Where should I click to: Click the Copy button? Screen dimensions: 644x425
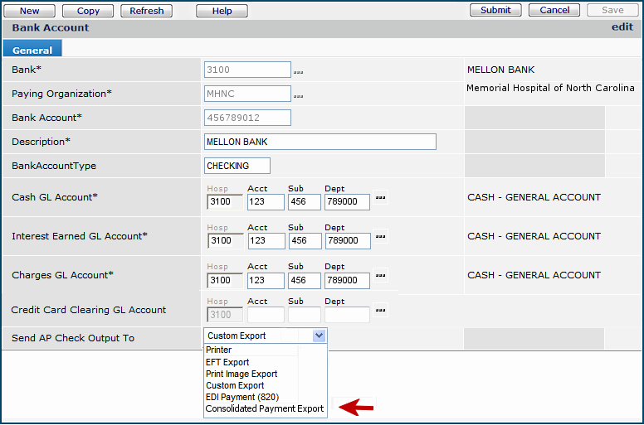pyautogui.click(x=88, y=11)
